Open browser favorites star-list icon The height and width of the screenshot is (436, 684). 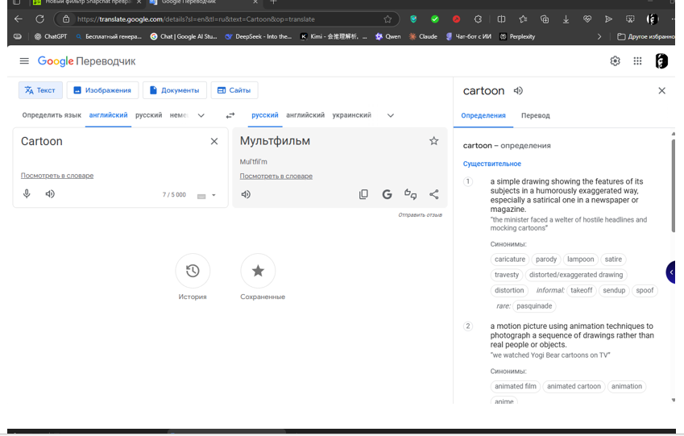(x=523, y=19)
